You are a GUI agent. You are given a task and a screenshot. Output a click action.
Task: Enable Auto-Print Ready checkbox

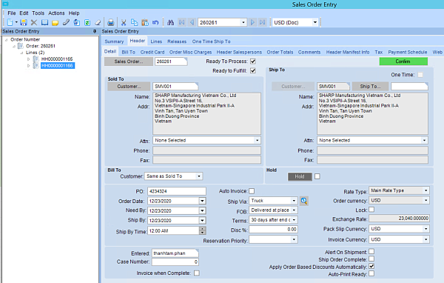pyautogui.click(x=371, y=273)
